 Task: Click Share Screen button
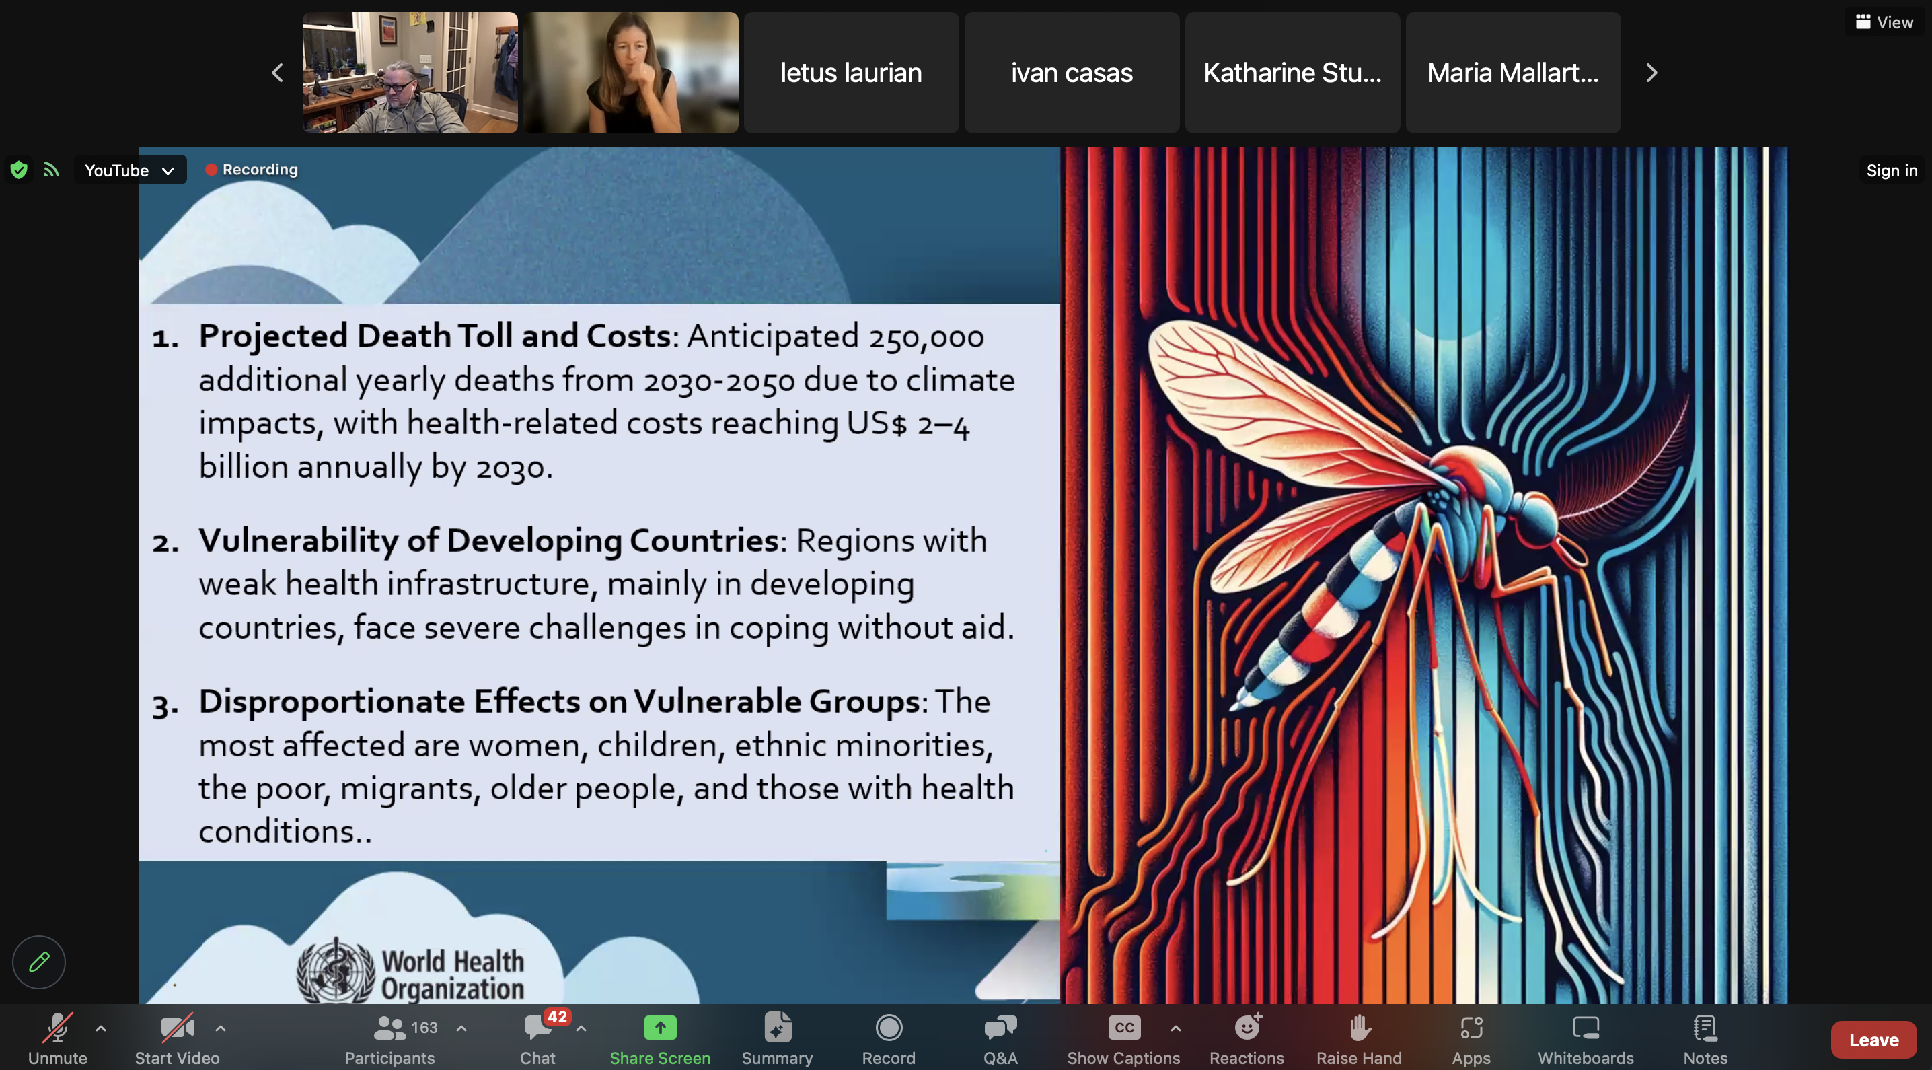[660, 1038]
